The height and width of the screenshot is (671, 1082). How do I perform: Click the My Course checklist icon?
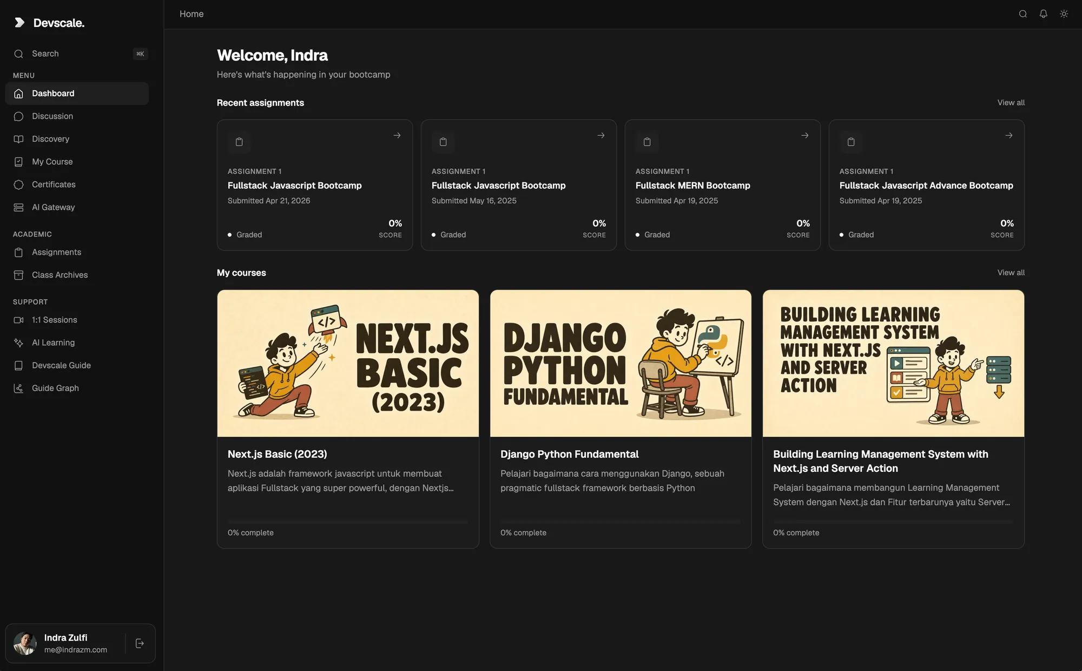(x=18, y=162)
